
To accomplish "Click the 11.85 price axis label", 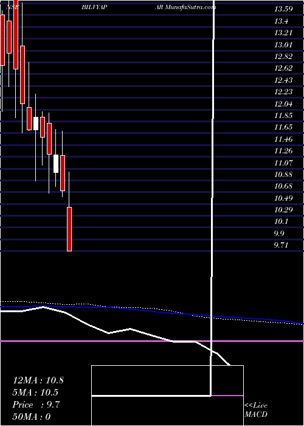I will coord(283,115).
